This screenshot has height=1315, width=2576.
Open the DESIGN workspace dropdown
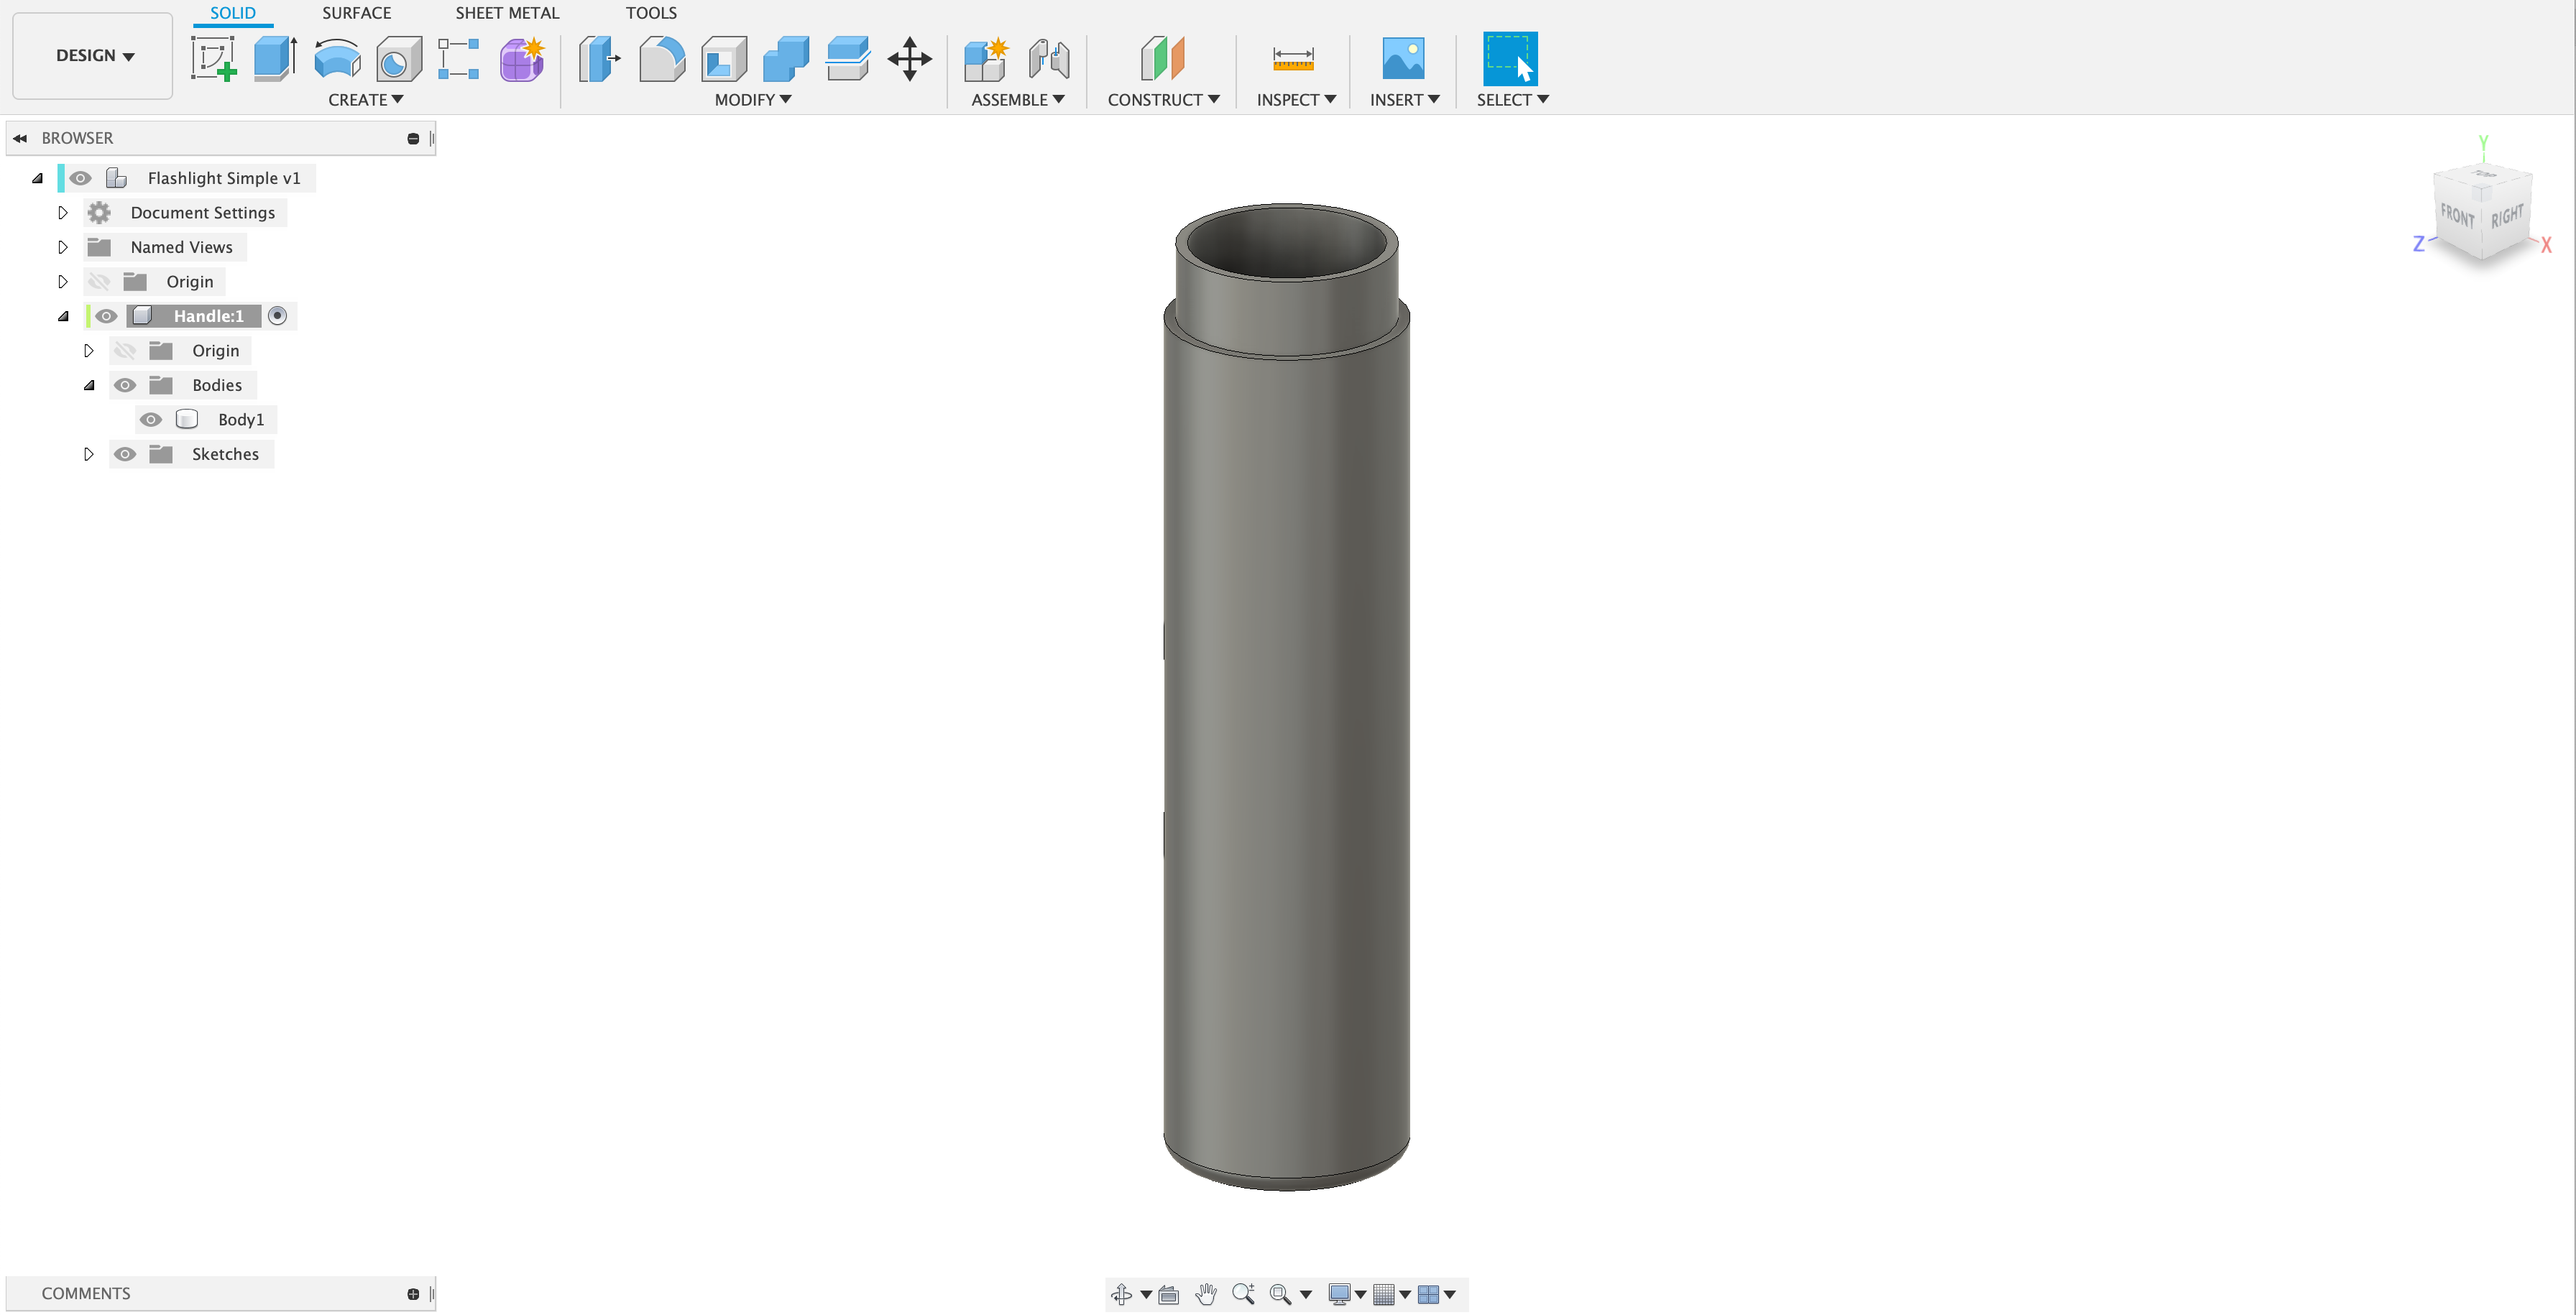(x=93, y=56)
